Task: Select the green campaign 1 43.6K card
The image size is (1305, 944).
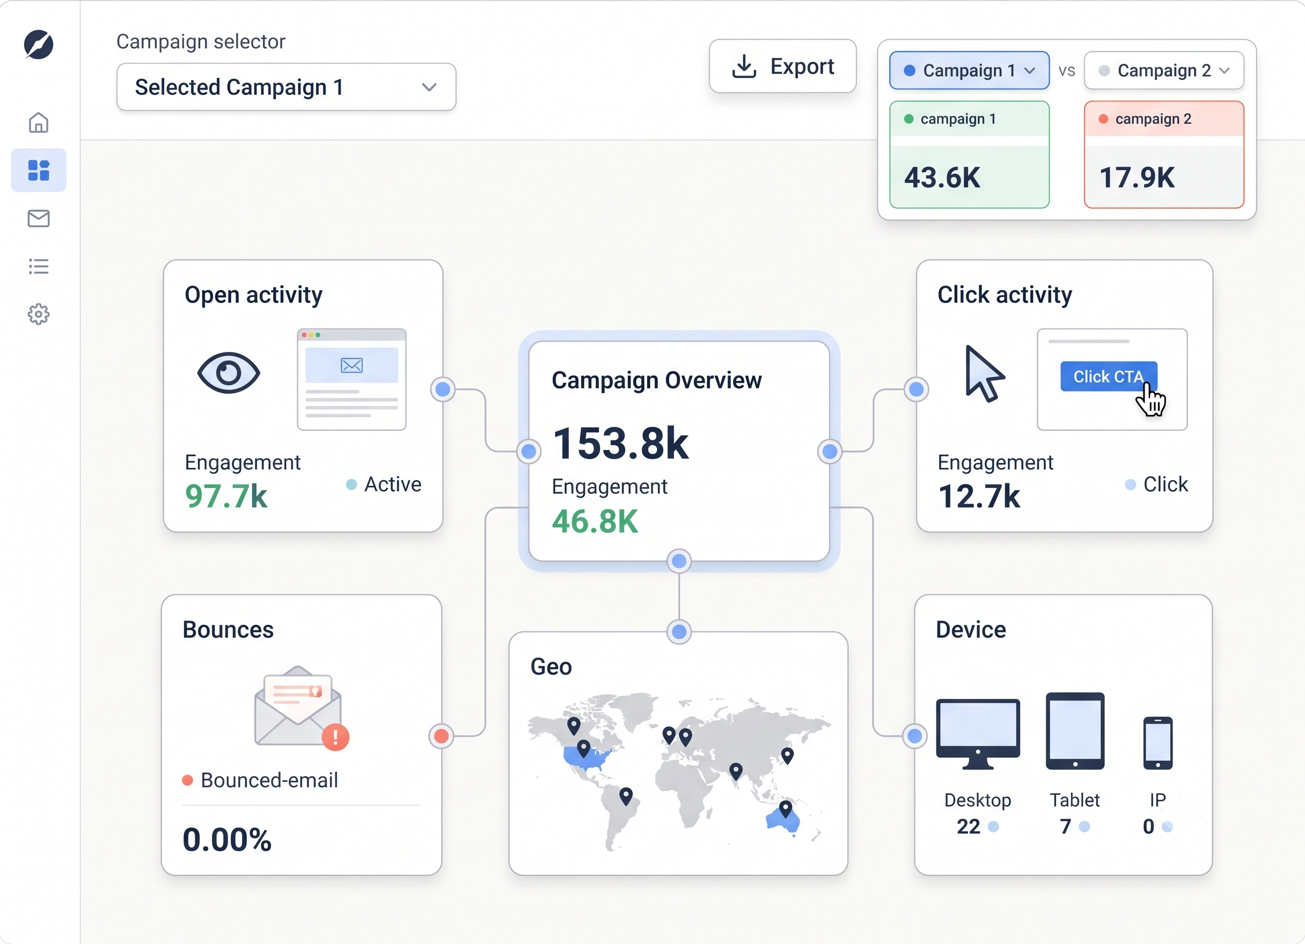Action: click(x=969, y=154)
